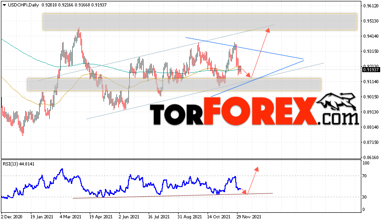Select price axis label 0.88140

[x=371, y=127]
